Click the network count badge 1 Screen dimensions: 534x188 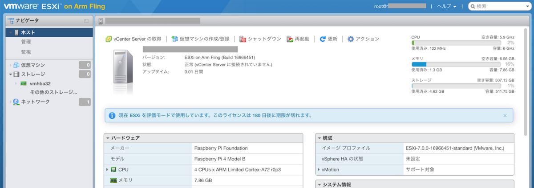click(x=85, y=102)
